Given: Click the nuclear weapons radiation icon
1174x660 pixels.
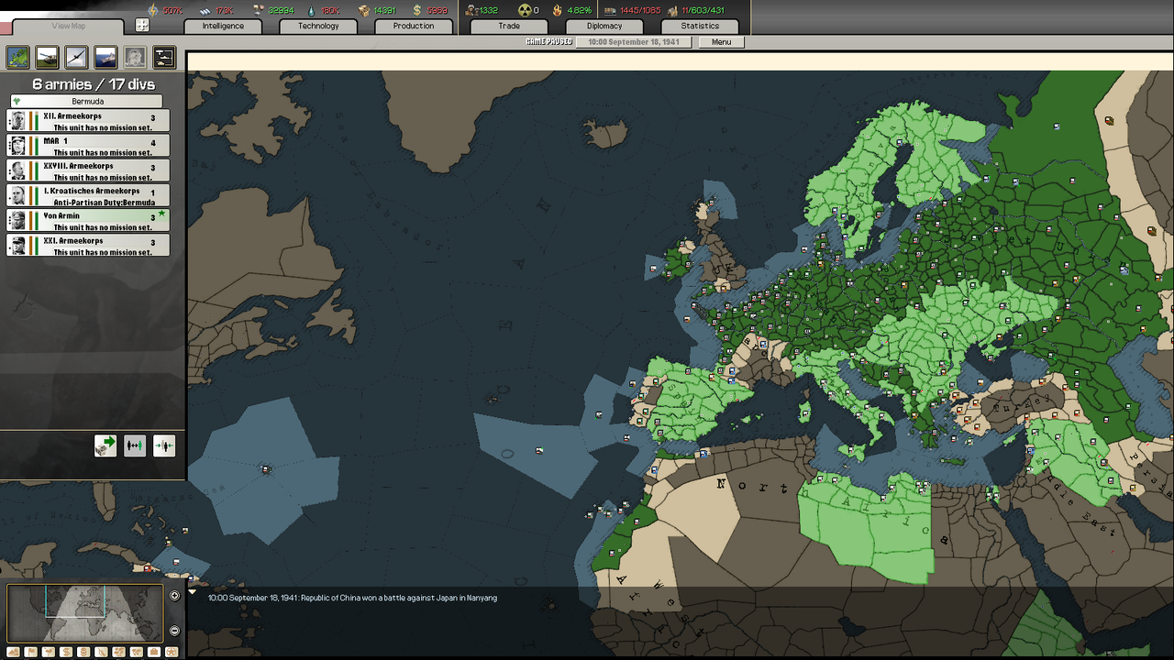Looking at the screenshot, I should 525,10.
